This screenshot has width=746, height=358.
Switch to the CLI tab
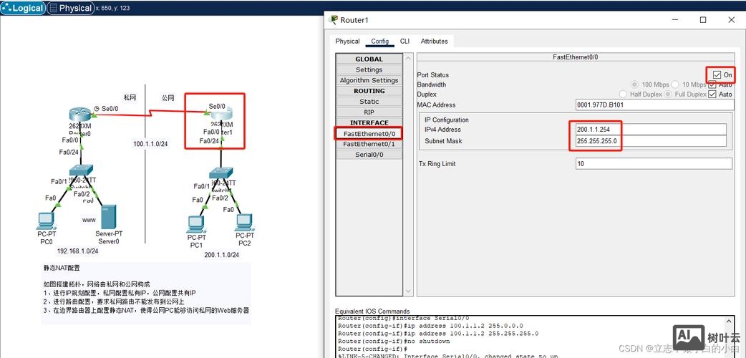pyautogui.click(x=405, y=42)
